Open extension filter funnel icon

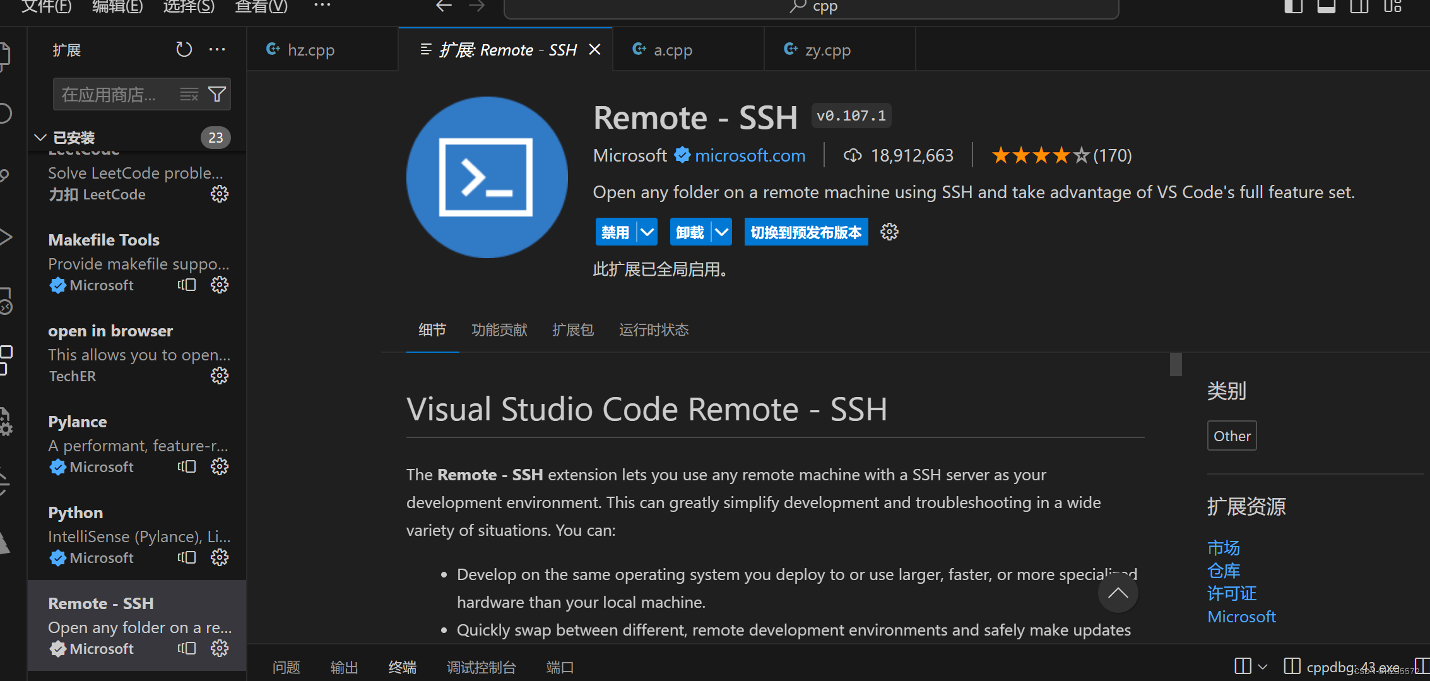click(217, 95)
